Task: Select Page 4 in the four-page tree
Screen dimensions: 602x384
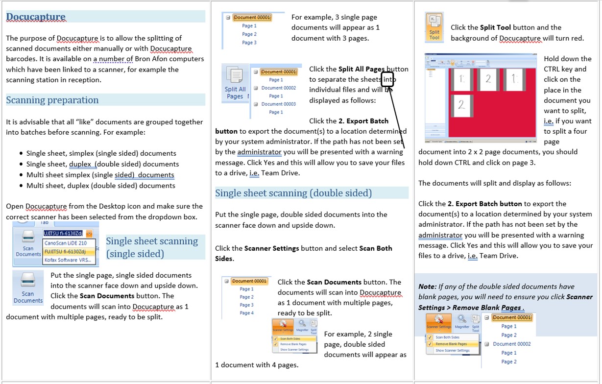Action: pos(246,313)
